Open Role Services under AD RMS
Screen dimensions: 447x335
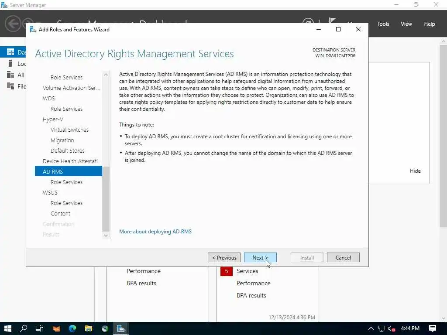pos(66,182)
